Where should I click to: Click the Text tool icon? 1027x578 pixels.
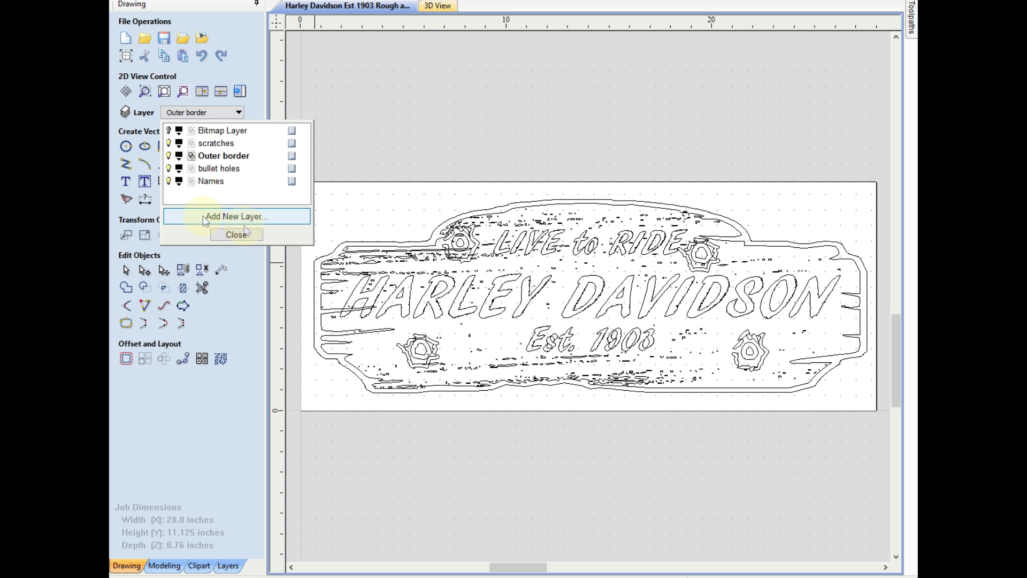[x=126, y=182]
